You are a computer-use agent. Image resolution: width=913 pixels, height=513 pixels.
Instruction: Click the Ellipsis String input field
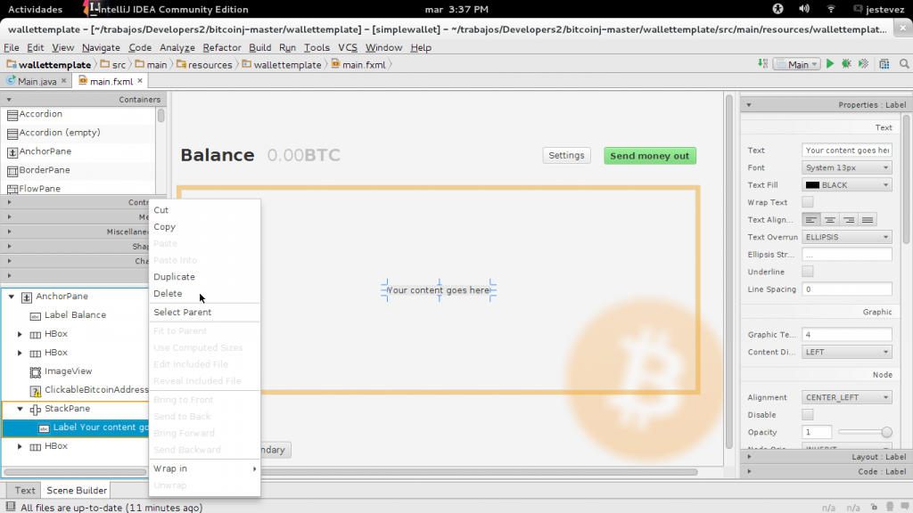[847, 254]
